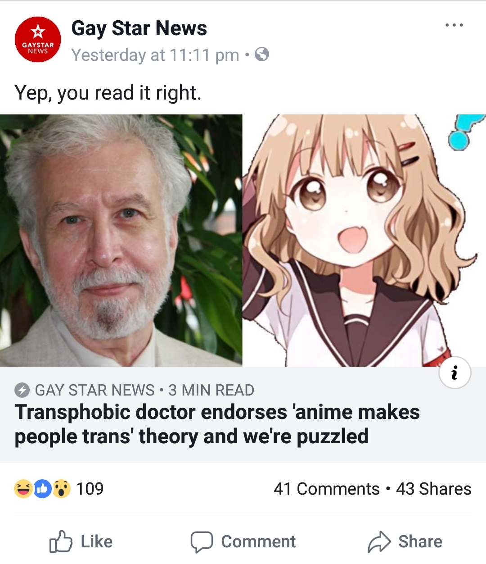Tap the 'Yep, you read it right.' caption
This screenshot has width=486, height=564.
(108, 93)
